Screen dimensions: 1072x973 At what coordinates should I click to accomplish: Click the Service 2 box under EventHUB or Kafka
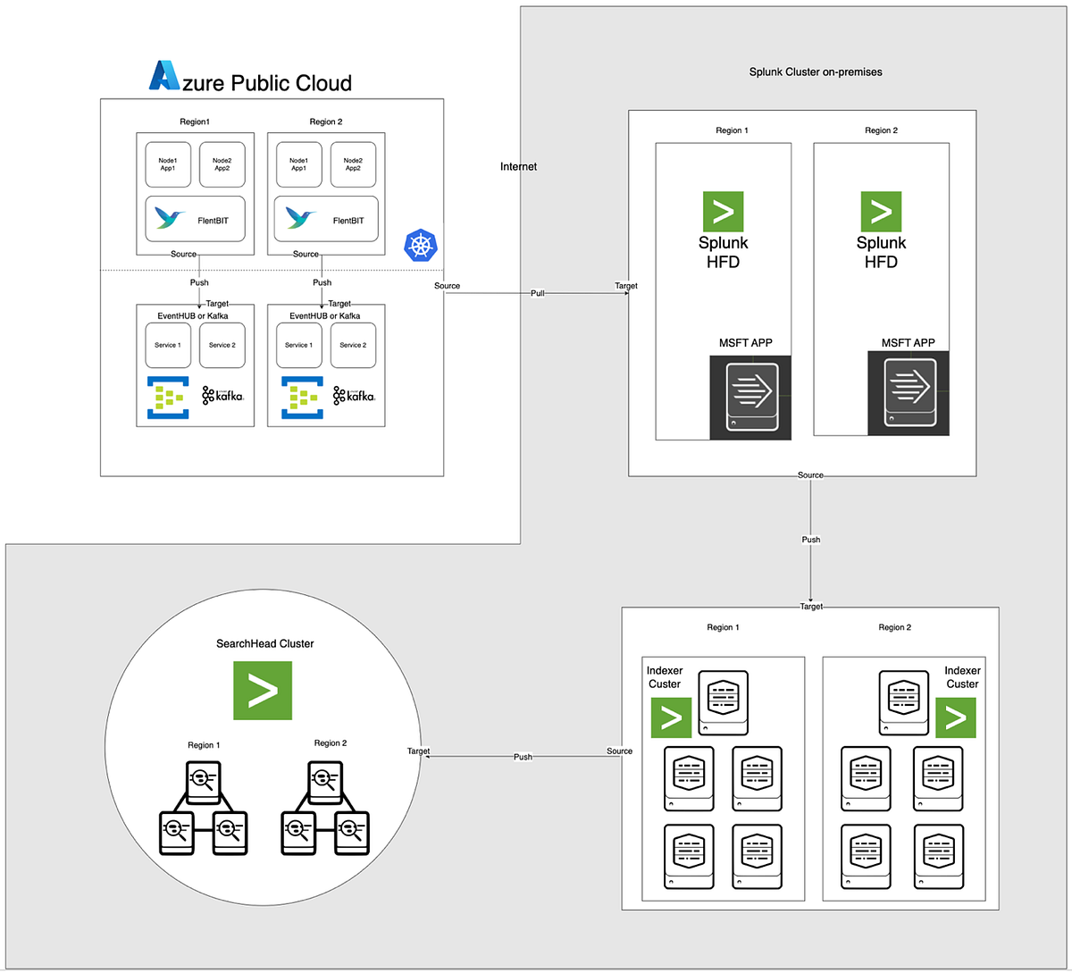click(222, 344)
